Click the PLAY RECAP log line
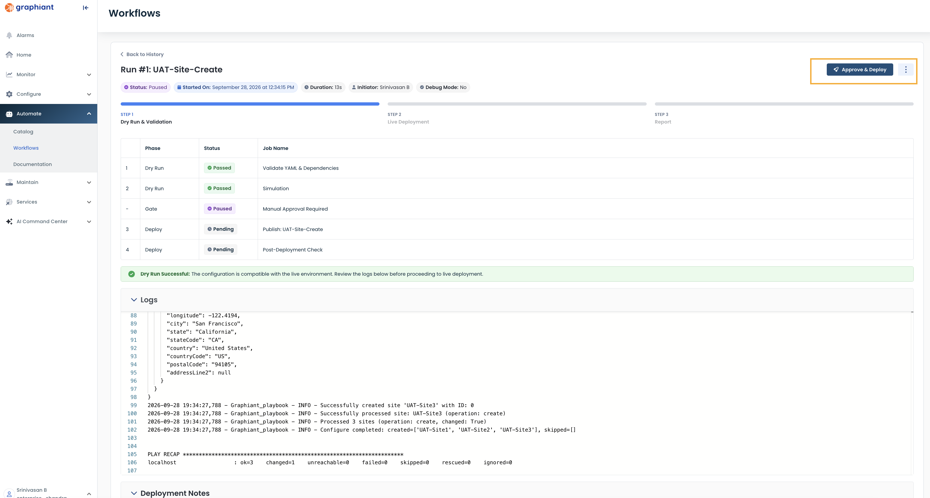The height and width of the screenshot is (498, 930). (x=275, y=454)
